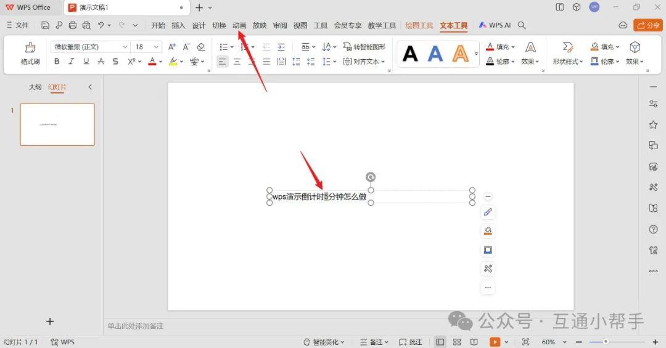Click the slide sorter view icon
Viewport: 666px width, 348px height.
[x=457, y=342]
